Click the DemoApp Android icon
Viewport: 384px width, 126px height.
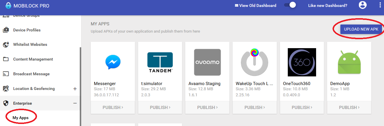tap(349, 62)
